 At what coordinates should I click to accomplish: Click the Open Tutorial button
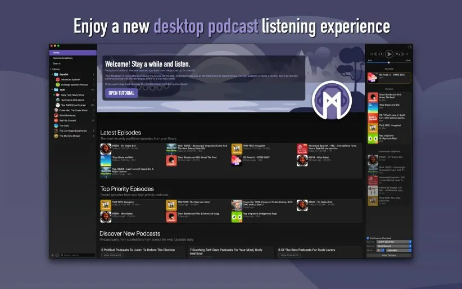(121, 93)
